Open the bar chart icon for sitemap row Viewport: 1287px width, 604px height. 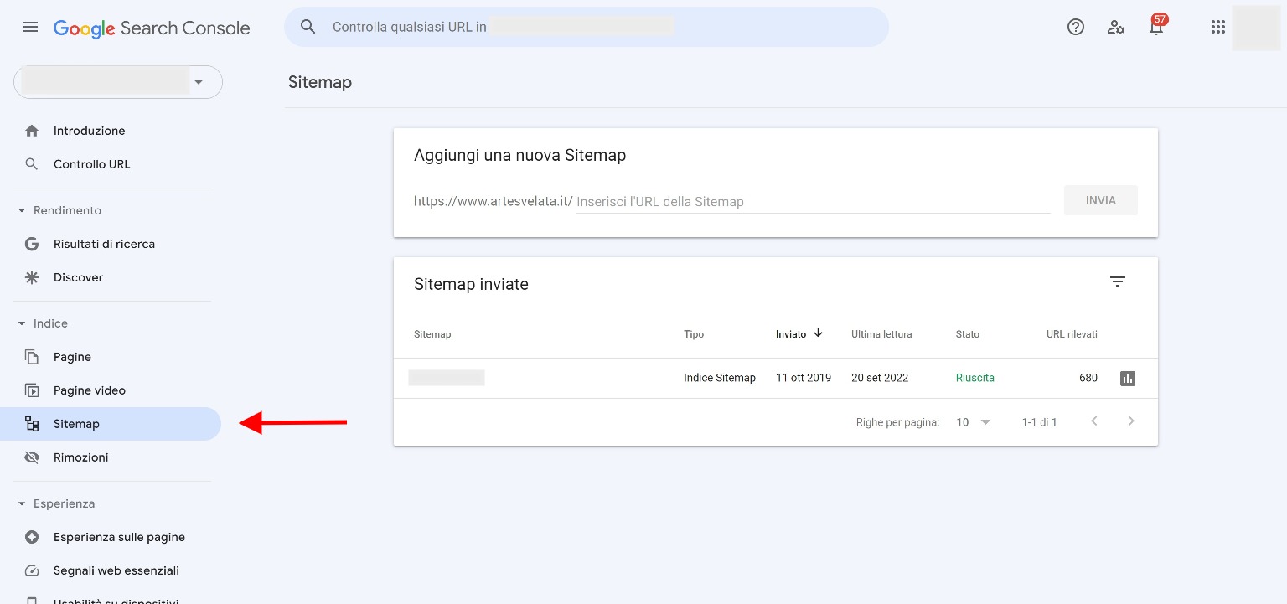pos(1128,379)
